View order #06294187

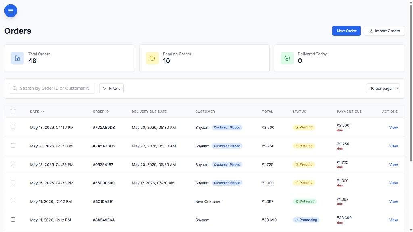pyautogui.click(x=393, y=164)
